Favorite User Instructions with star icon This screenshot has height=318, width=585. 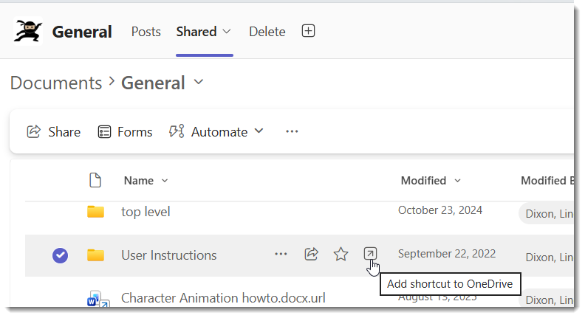(x=341, y=255)
